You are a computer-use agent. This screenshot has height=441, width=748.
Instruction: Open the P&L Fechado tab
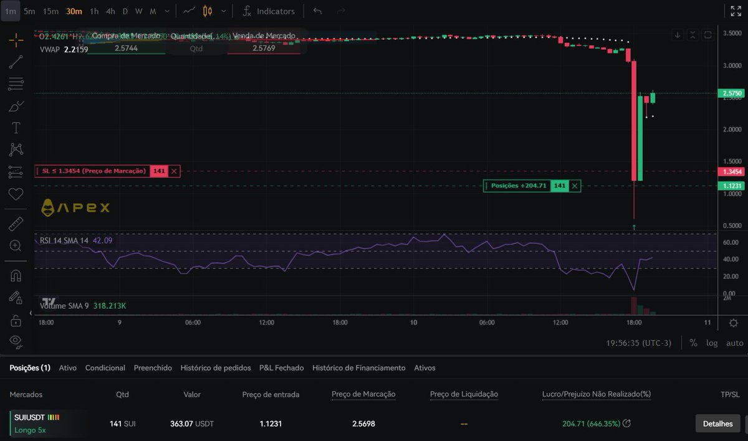(281, 367)
